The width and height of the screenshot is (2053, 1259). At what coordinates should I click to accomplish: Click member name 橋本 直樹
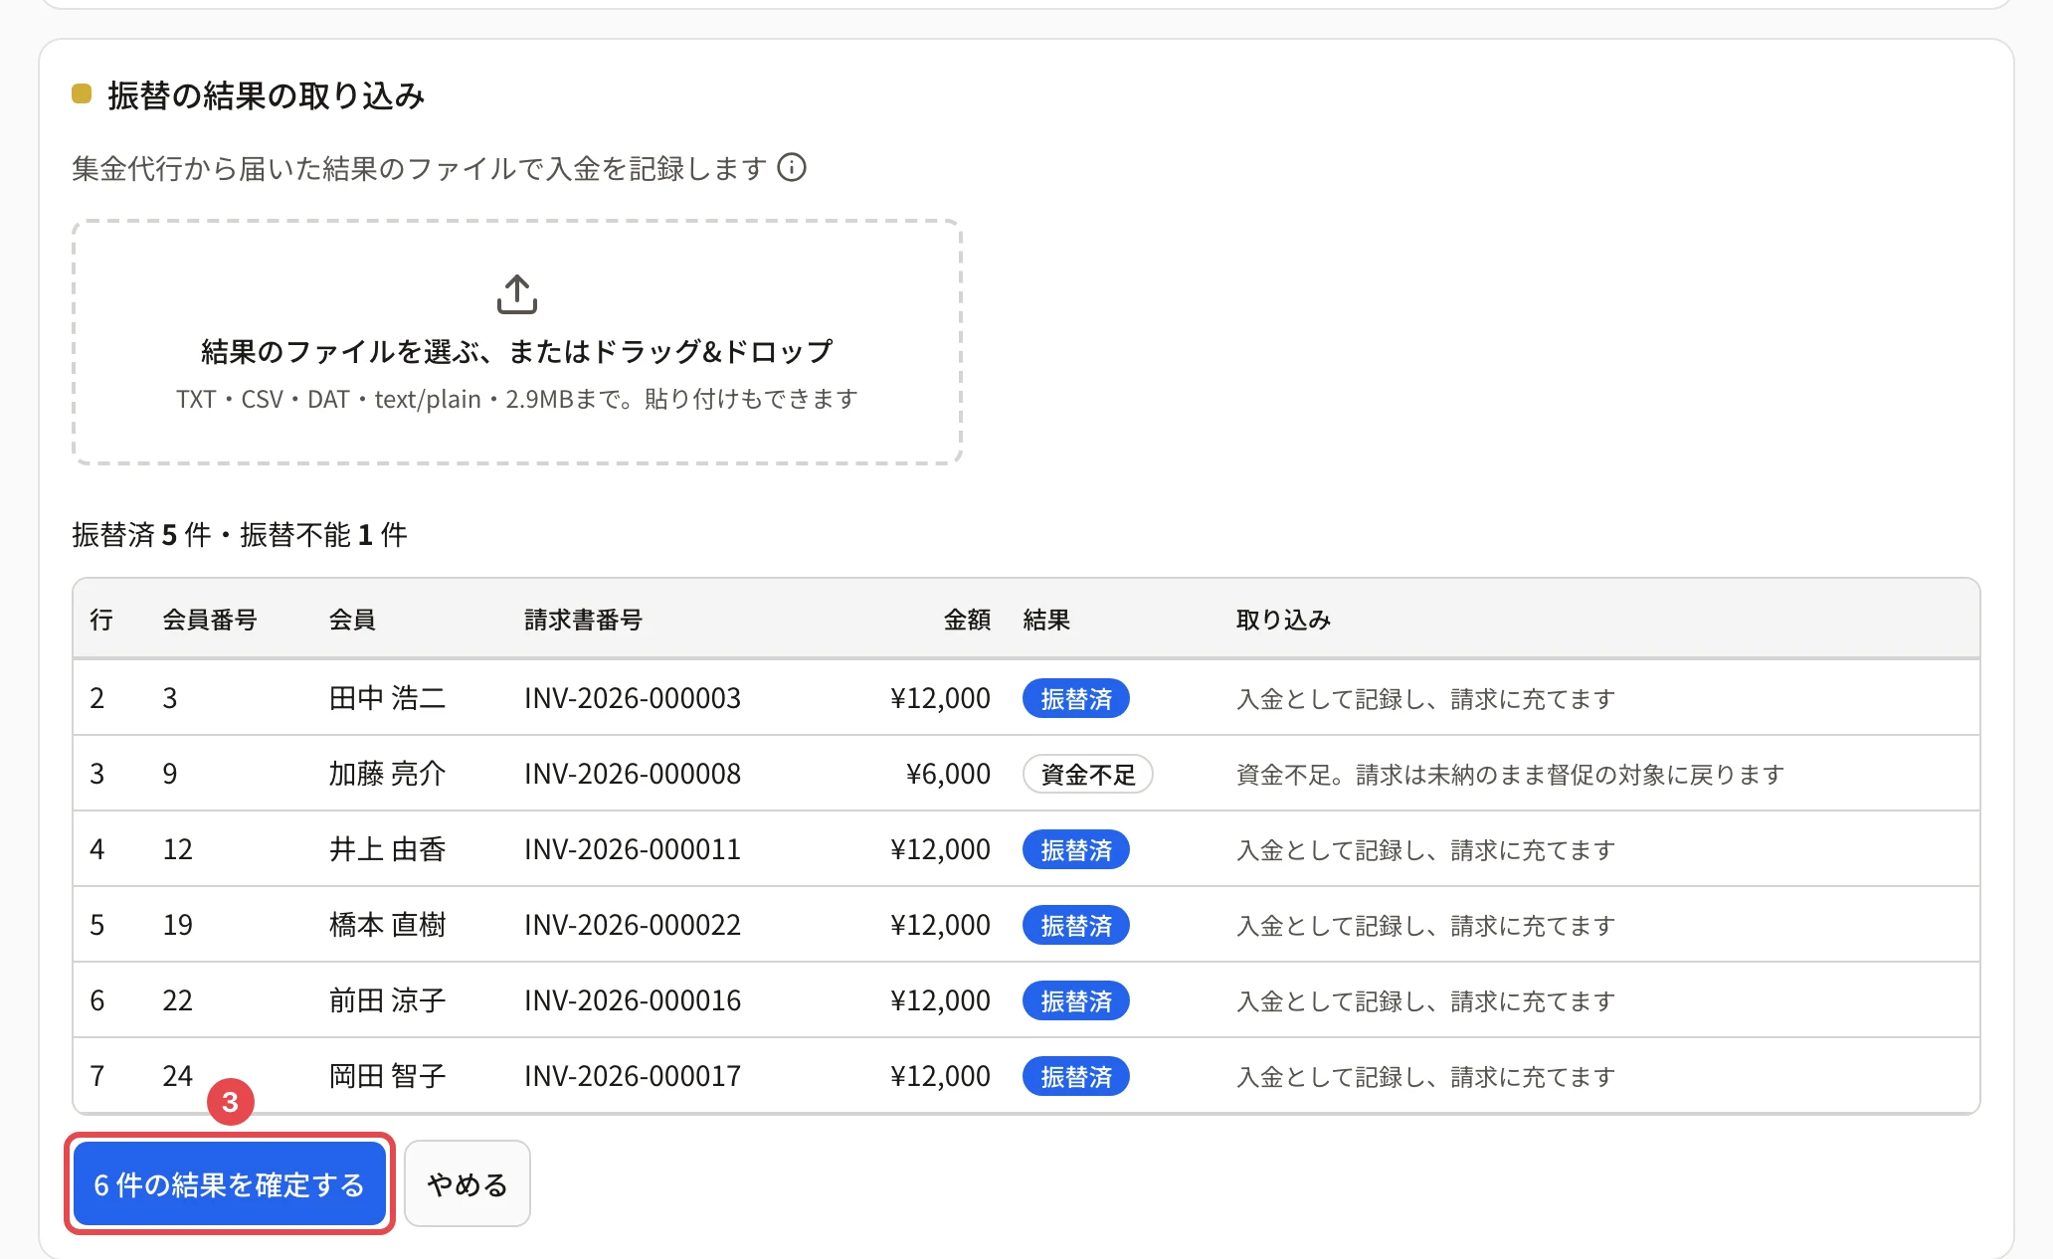point(387,925)
